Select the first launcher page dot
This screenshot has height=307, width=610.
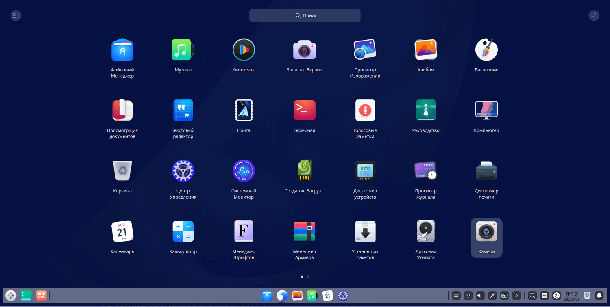[302, 277]
